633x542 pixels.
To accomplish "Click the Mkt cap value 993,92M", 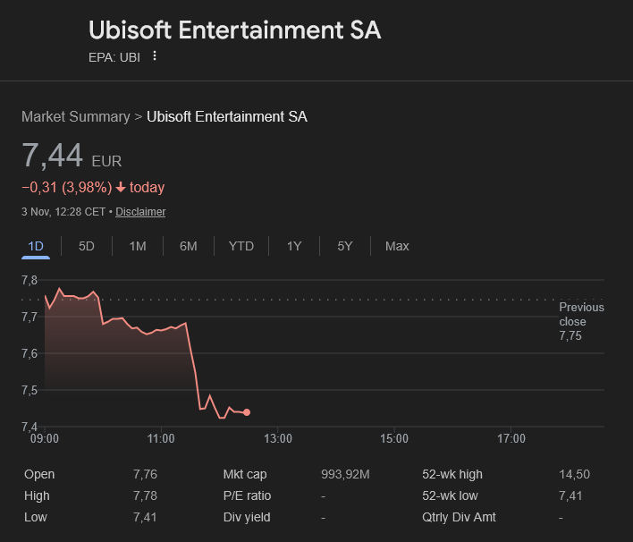I will tap(346, 475).
